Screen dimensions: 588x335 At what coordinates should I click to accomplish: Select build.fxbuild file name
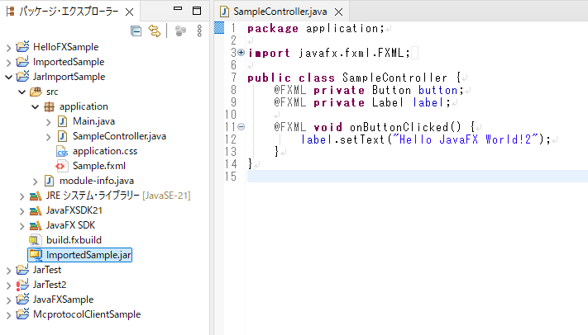coord(74,240)
